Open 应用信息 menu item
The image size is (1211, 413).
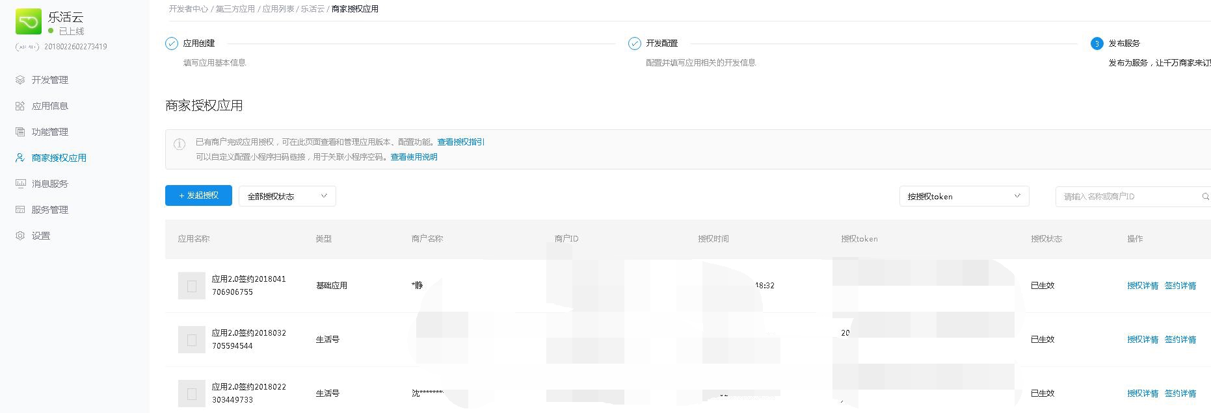50,106
